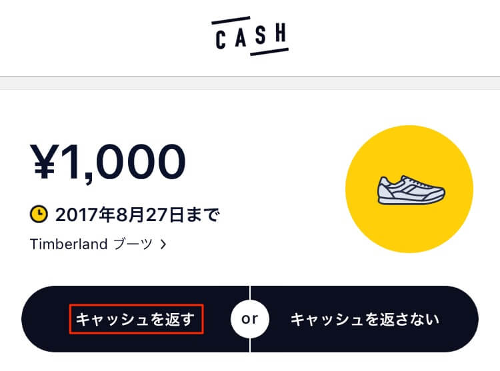Click the slanted line under CASH logo
This screenshot has height=371, width=500.
269,52
